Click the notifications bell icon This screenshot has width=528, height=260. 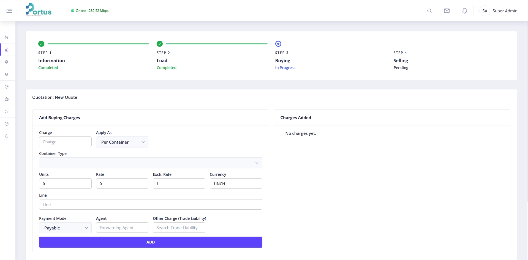(464, 11)
